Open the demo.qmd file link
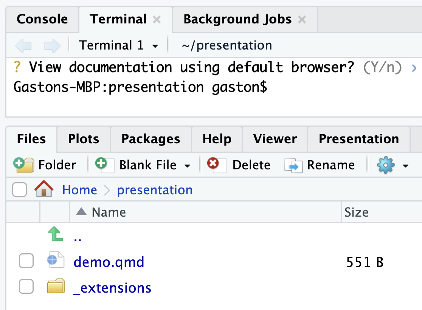This screenshot has width=422, height=310. (x=109, y=262)
